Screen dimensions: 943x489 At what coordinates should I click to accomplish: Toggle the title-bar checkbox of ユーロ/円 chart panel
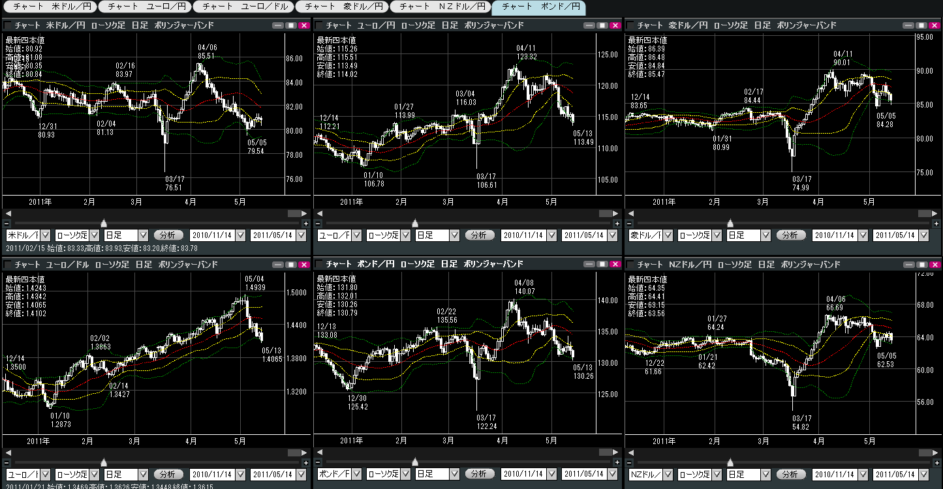319,25
